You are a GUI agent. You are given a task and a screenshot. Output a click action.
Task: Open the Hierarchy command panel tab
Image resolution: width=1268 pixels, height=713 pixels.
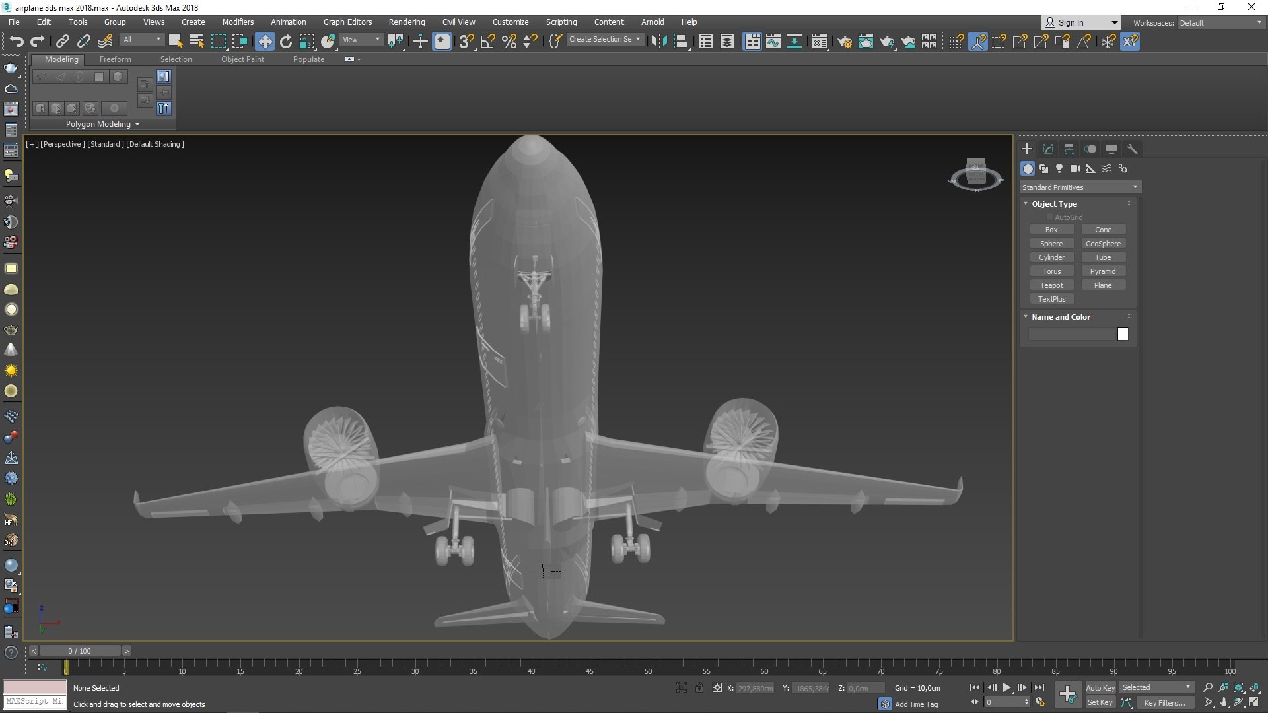pyautogui.click(x=1069, y=149)
